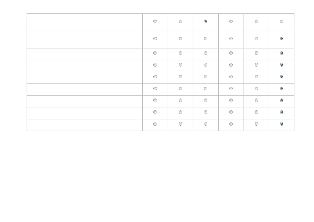Select second radio button in the eighth row
This screenshot has width=314, height=222.
(x=181, y=112)
